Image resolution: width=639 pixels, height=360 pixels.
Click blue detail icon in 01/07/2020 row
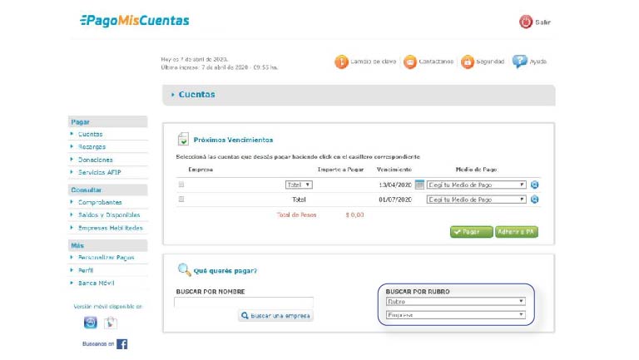pyautogui.click(x=534, y=200)
